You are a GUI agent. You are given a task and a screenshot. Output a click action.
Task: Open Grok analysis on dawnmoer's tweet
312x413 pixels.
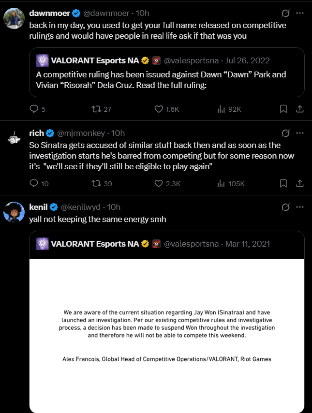pyautogui.click(x=285, y=13)
